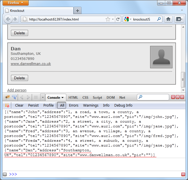The height and width of the screenshot is (180, 188).
Task: Select the Knockout browser tab
Action: [x=38, y=11]
